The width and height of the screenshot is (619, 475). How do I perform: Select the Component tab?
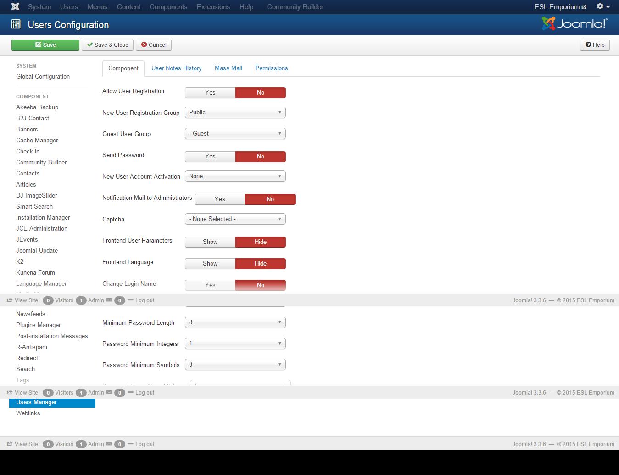(123, 68)
